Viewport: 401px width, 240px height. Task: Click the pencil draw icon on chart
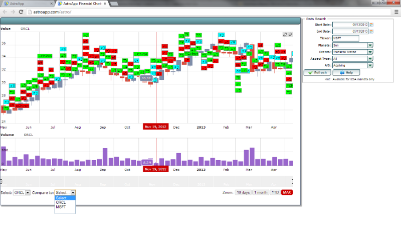(x=285, y=35)
